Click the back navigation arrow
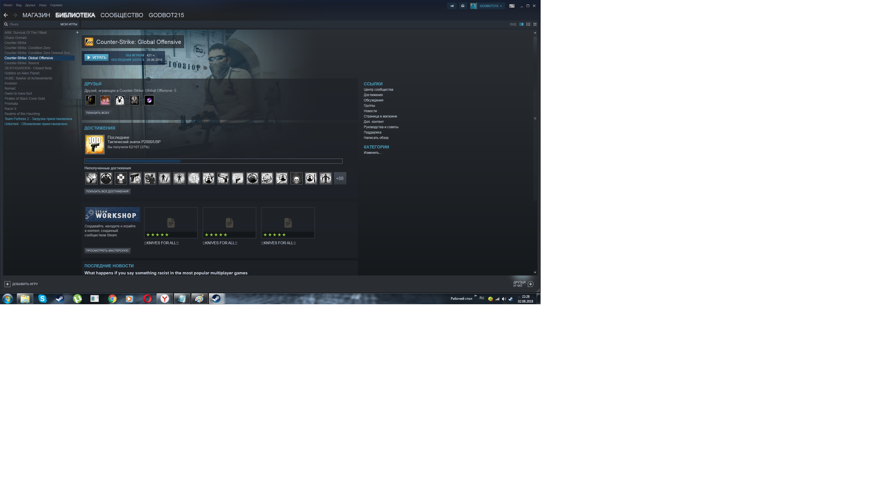The width and height of the screenshot is (892, 502). coord(6,15)
